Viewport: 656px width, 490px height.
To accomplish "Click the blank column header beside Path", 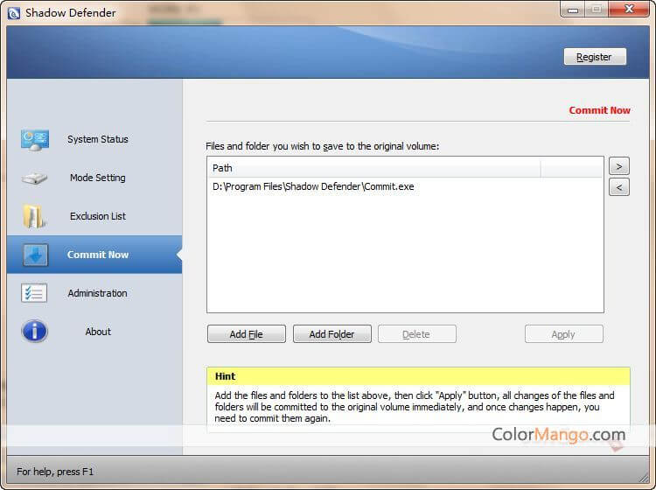I will [x=571, y=167].
